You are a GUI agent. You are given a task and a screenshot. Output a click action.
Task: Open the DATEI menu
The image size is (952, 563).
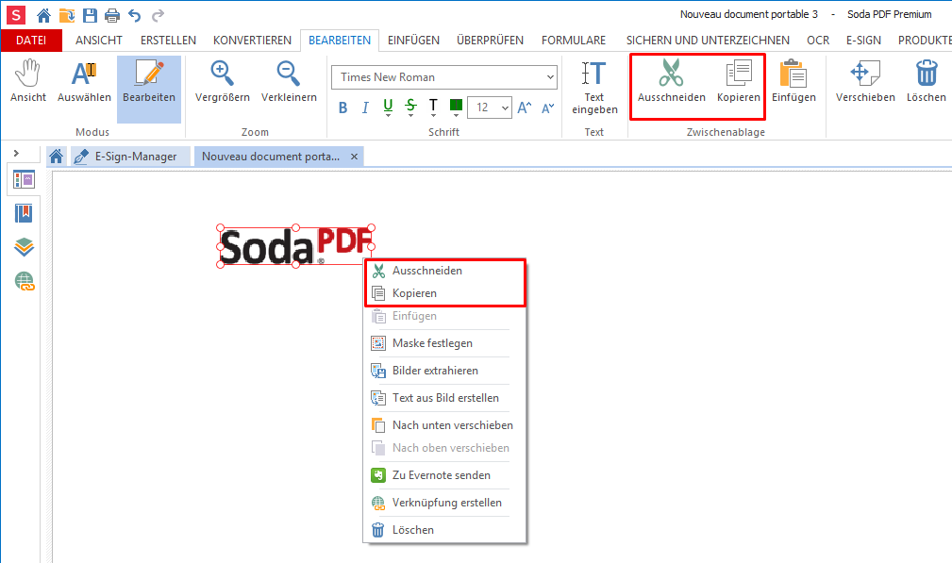(31, 41)
